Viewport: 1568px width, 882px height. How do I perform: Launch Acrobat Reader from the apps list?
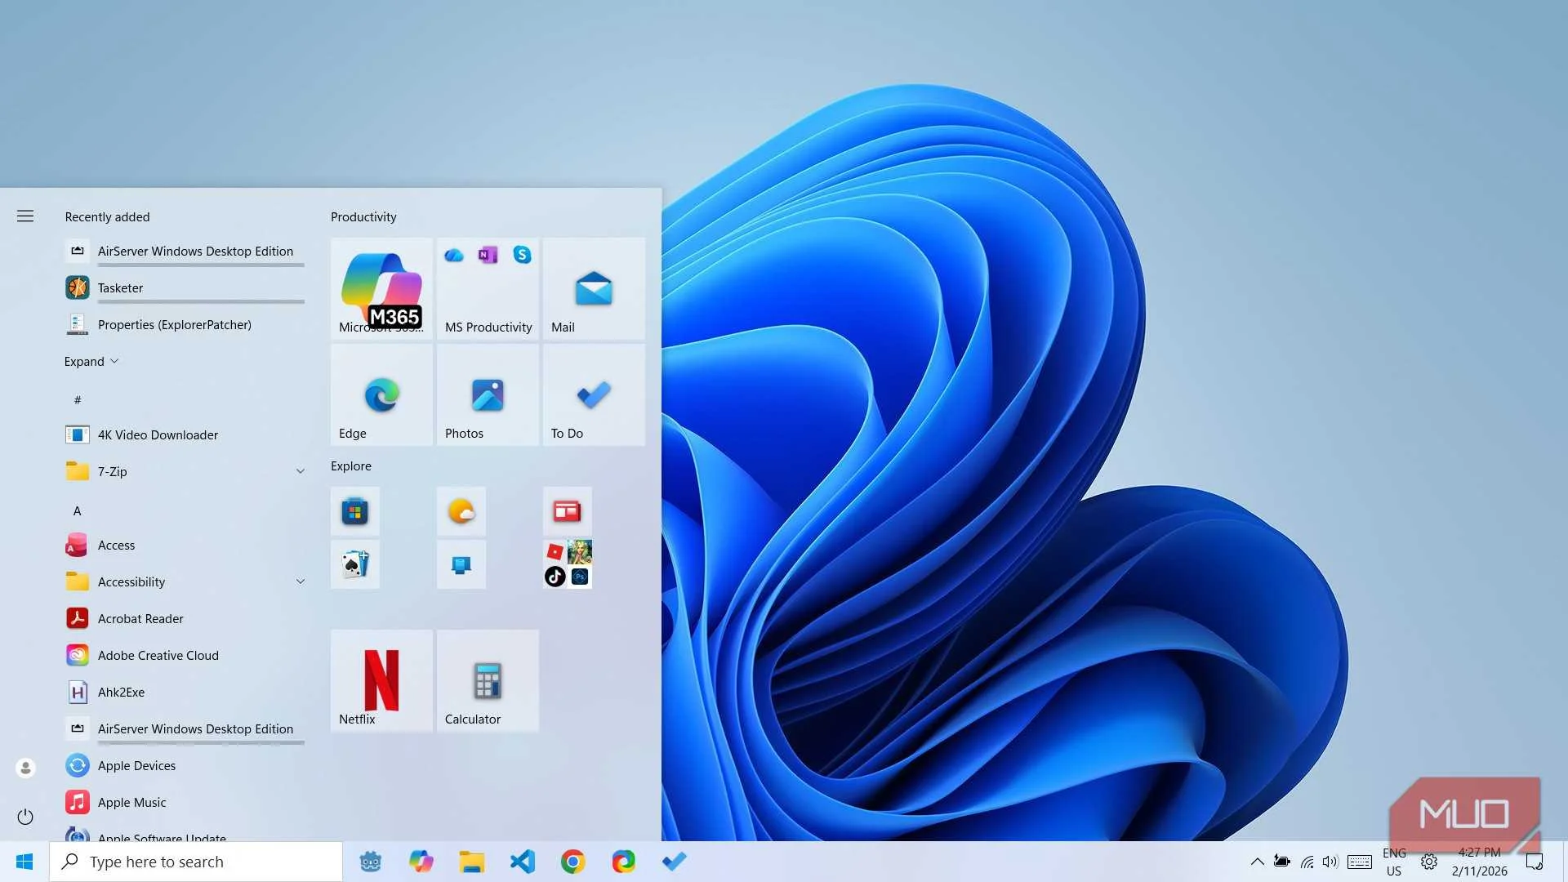[140, 618]
